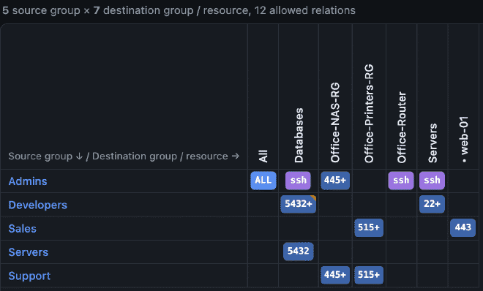Click the 22+ badge in Developers row

[432, 204]
